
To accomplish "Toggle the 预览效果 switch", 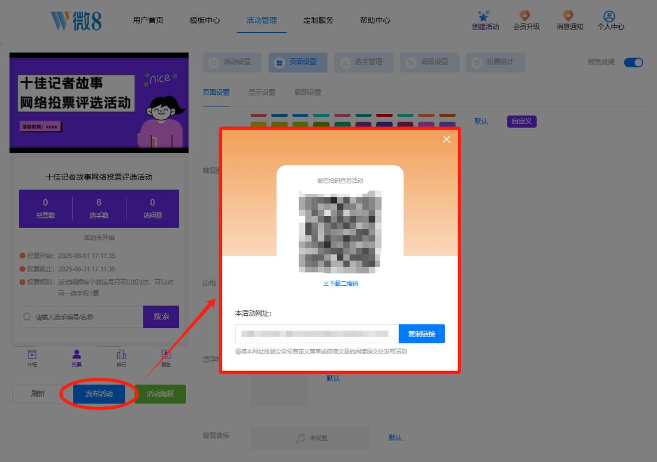I will [x=633, y=62].
